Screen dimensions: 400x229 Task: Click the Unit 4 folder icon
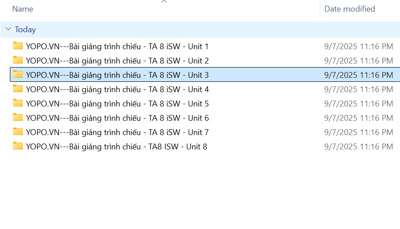click(x=18, y=89)
